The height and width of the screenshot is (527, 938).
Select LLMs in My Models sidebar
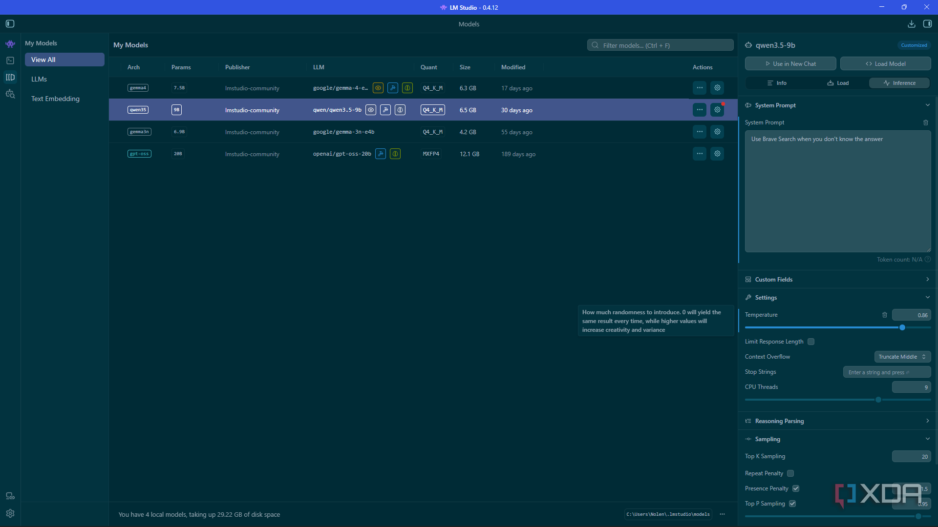[64, 79]
